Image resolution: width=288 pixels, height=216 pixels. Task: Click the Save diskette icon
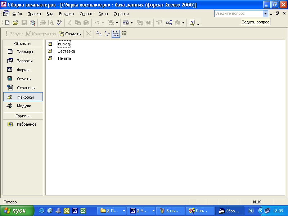pos(24,23)
